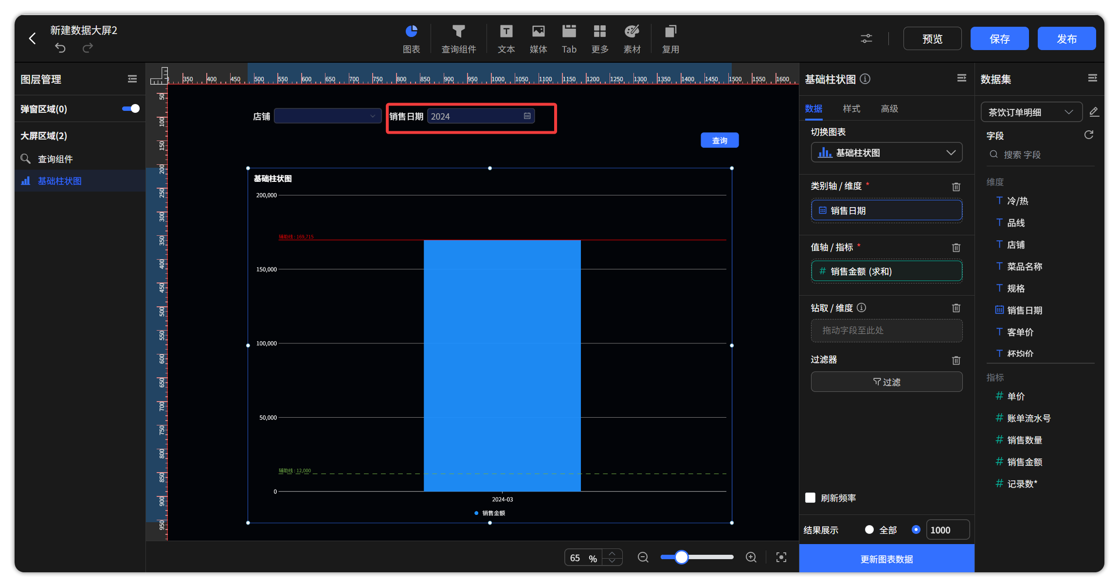Click the 预览 preview button
Viewport: 1119px width, 582px height.
click(932, 38)
